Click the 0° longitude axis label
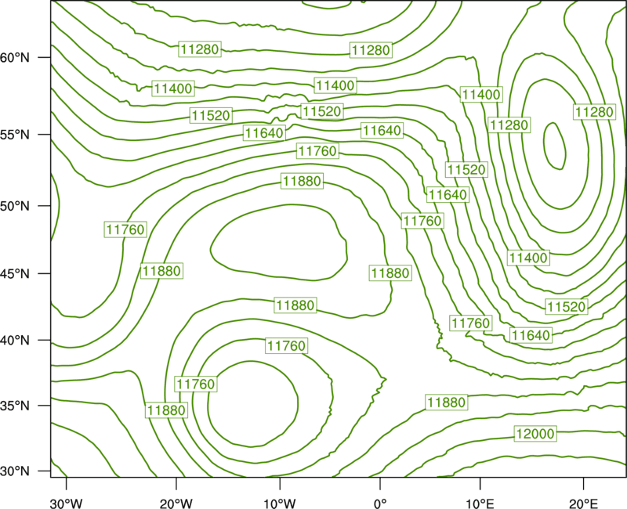 pos(380,503)
